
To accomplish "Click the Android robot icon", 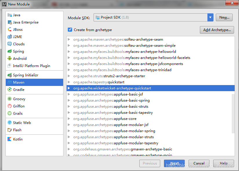I will point(10,58).
